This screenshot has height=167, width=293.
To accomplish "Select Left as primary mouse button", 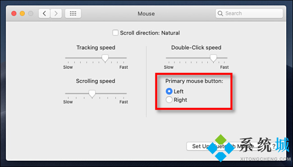I will pyautogui.click(x=169, y=91).
